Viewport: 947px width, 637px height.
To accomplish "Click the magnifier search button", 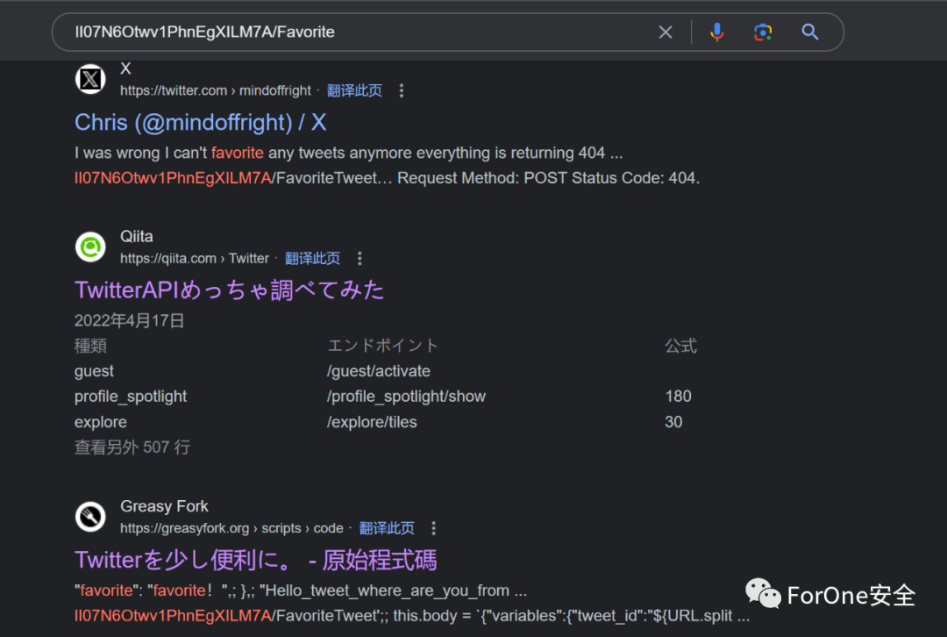I will pos(810,32).
